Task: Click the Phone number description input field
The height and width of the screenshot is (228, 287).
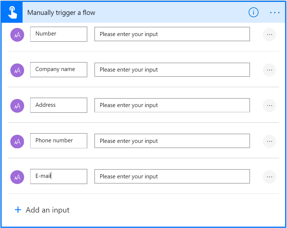Action: 172,141
